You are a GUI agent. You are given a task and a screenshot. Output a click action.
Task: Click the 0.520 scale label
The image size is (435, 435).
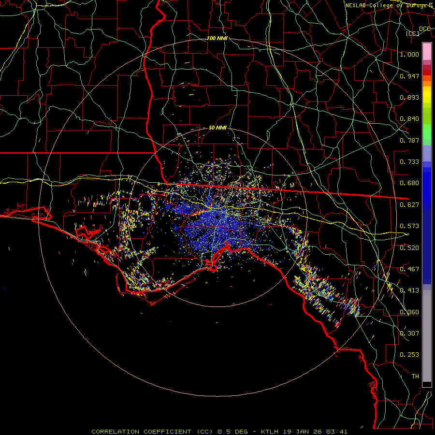coord(409,248)
